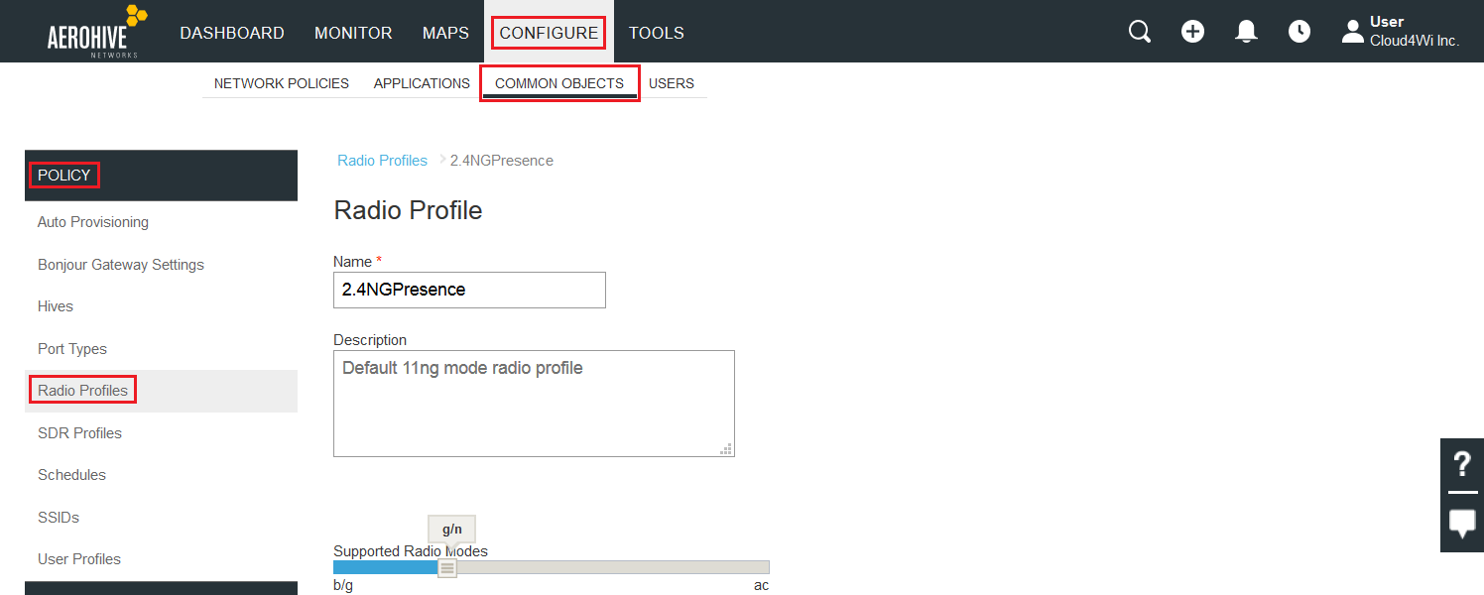1484x595 pixels.
Task: Open the Monitor menu
Action: tap(353, 33)
